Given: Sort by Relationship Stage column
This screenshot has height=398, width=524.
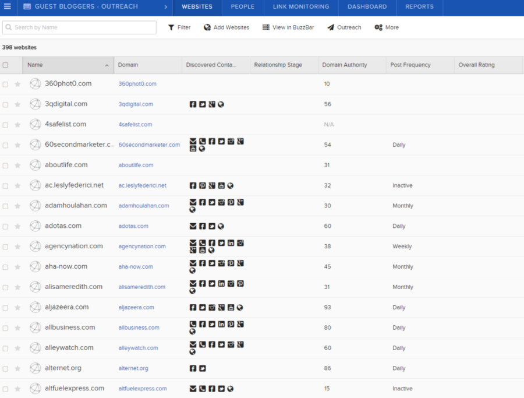Looking at the screenshot, I should [x=284, y=65].
